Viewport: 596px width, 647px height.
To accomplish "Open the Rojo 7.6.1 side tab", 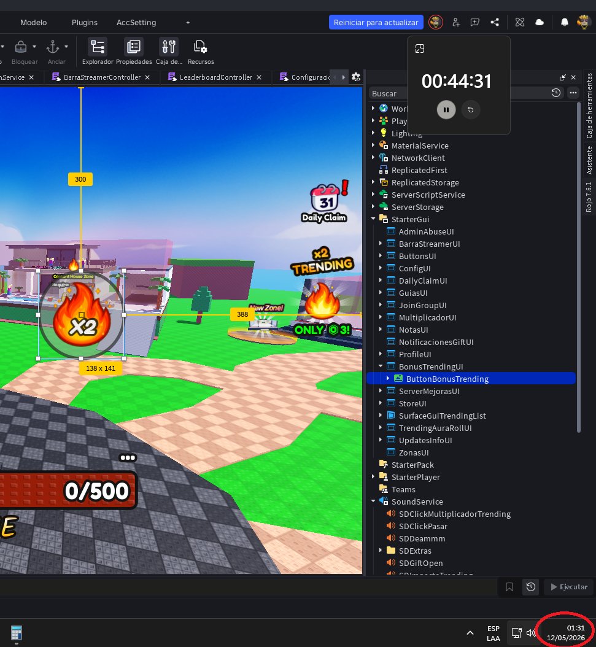I will point(589,197).
